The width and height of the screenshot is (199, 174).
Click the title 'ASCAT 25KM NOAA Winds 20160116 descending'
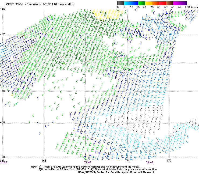point(40,4)
